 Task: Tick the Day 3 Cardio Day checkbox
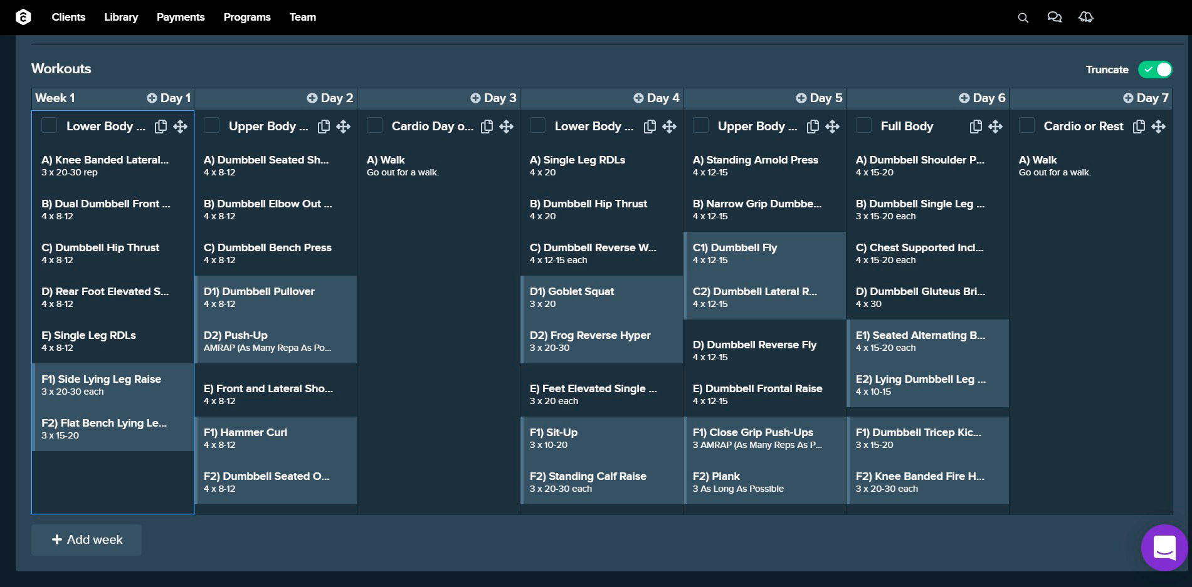click(374, 125)
